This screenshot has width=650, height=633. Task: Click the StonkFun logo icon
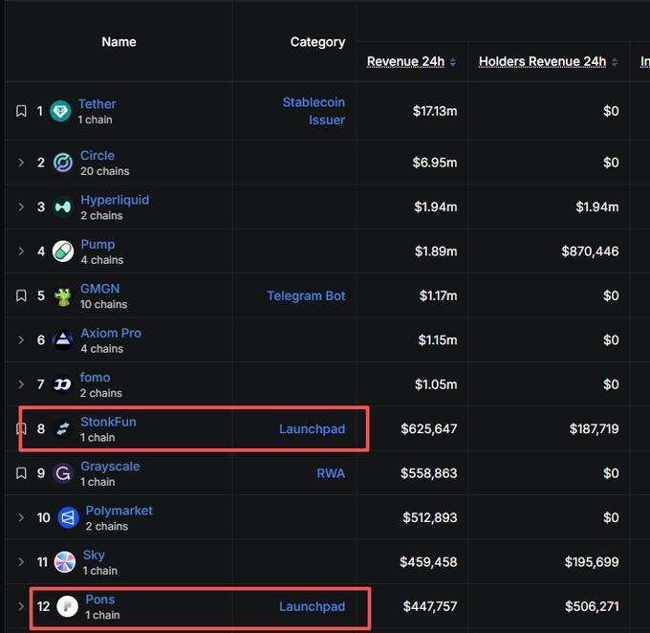coord(63,429)
